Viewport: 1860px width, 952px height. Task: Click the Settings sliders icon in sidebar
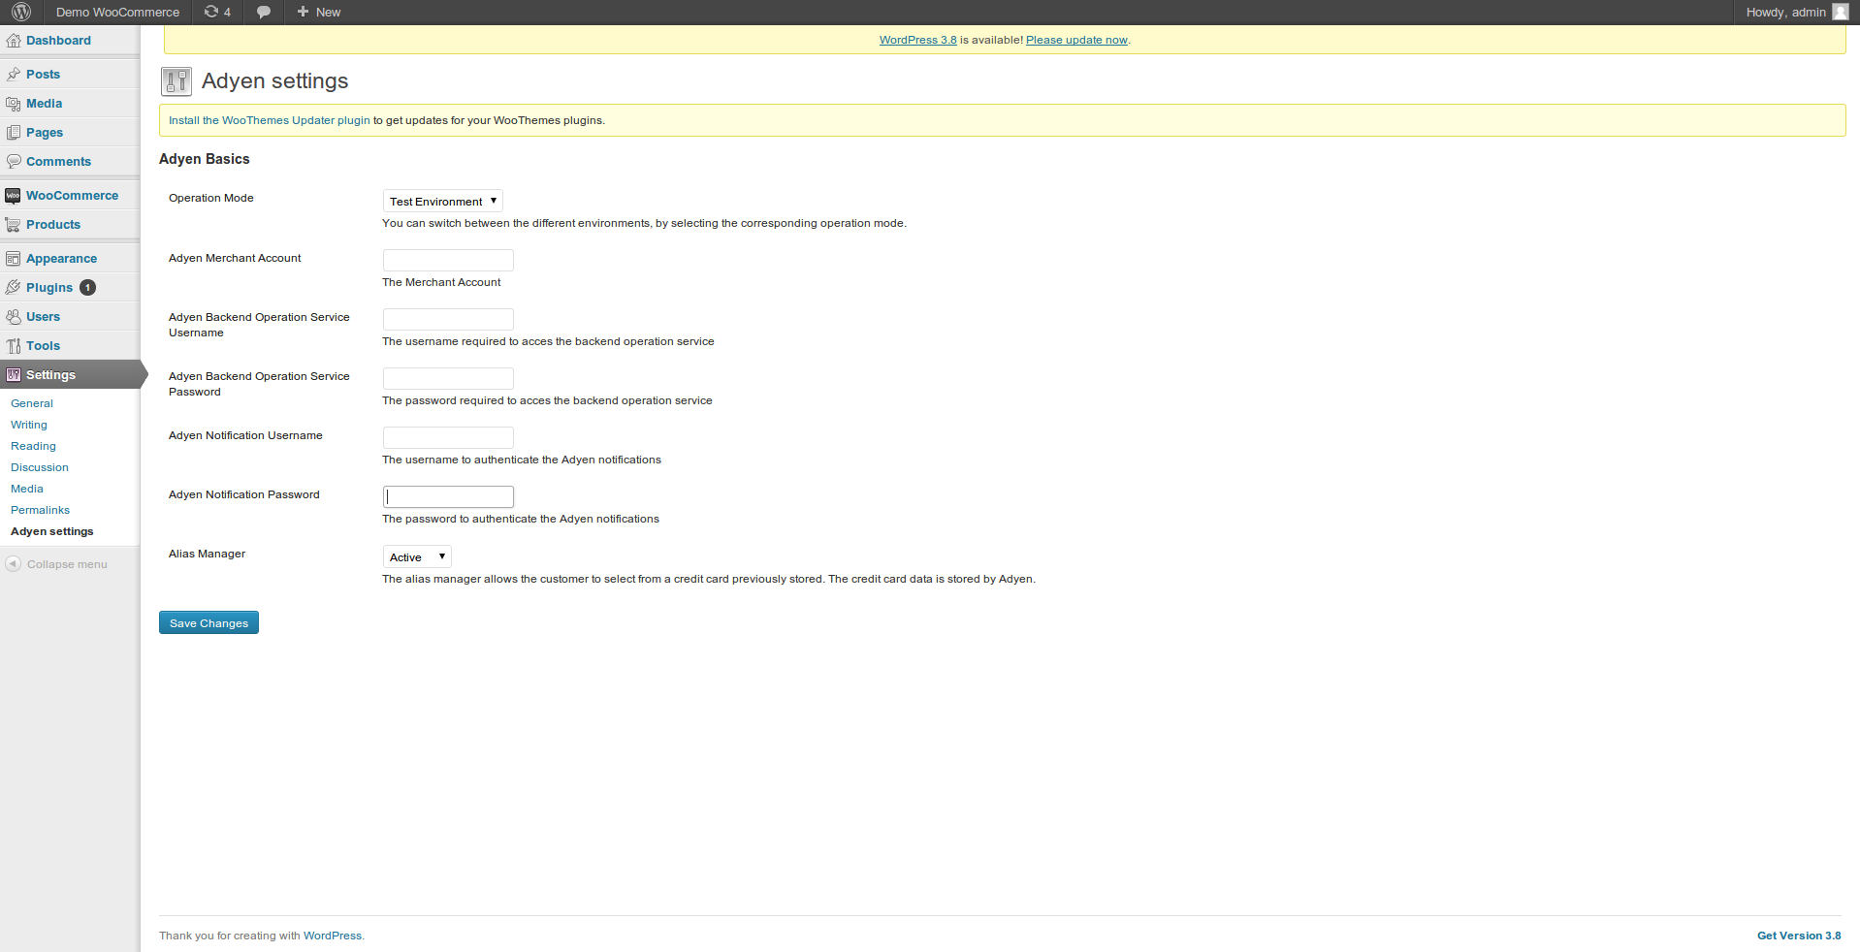(14, 375)
